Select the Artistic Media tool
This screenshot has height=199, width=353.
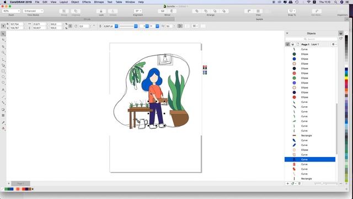tap(3, 65)
